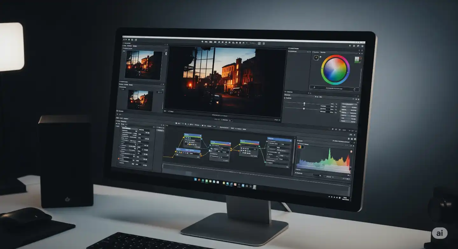Toggle the checkbox at bottom of the rightmost node
Image resolution: width=458 pixels, height=249 pixels.
(x=267, y=163)
